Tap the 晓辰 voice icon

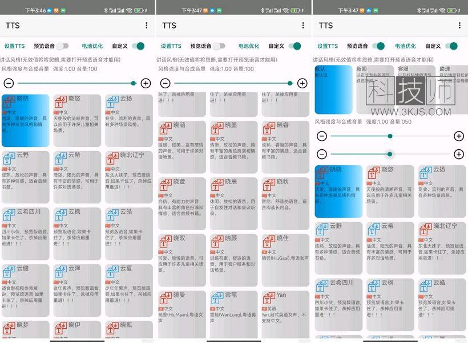(x=217, y=185)
